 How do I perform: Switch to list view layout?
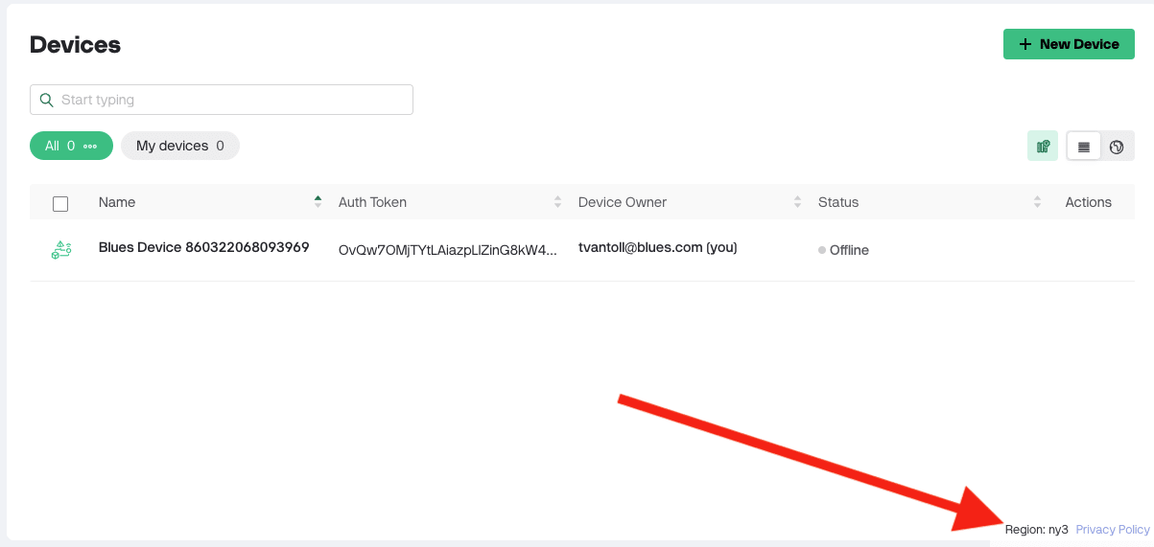click(1084, 147)
